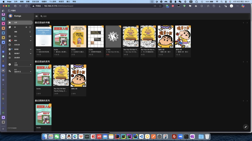
Task: Click the pencil edit floating button
Action: 245,127
